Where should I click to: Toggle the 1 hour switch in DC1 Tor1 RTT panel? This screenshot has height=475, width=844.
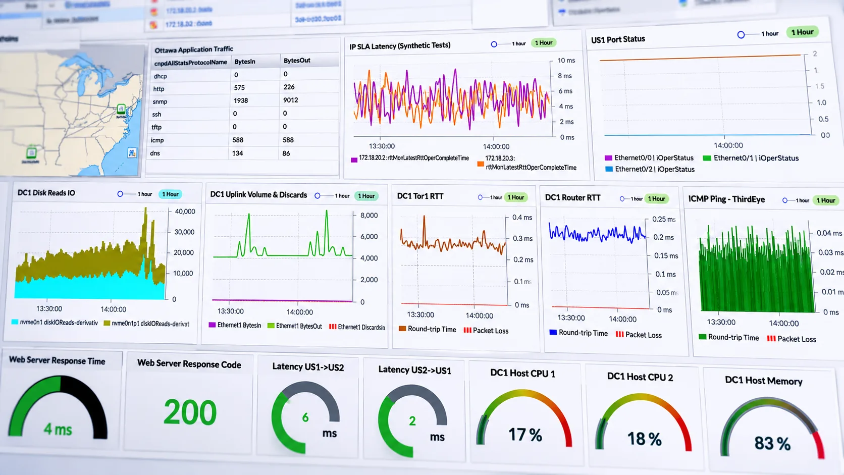(483, 197)
